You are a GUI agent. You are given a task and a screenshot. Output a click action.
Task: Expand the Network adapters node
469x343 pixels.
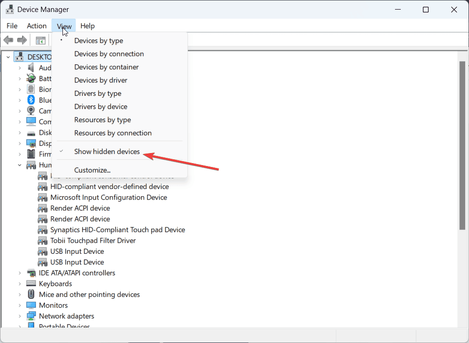tap(20, 316)
